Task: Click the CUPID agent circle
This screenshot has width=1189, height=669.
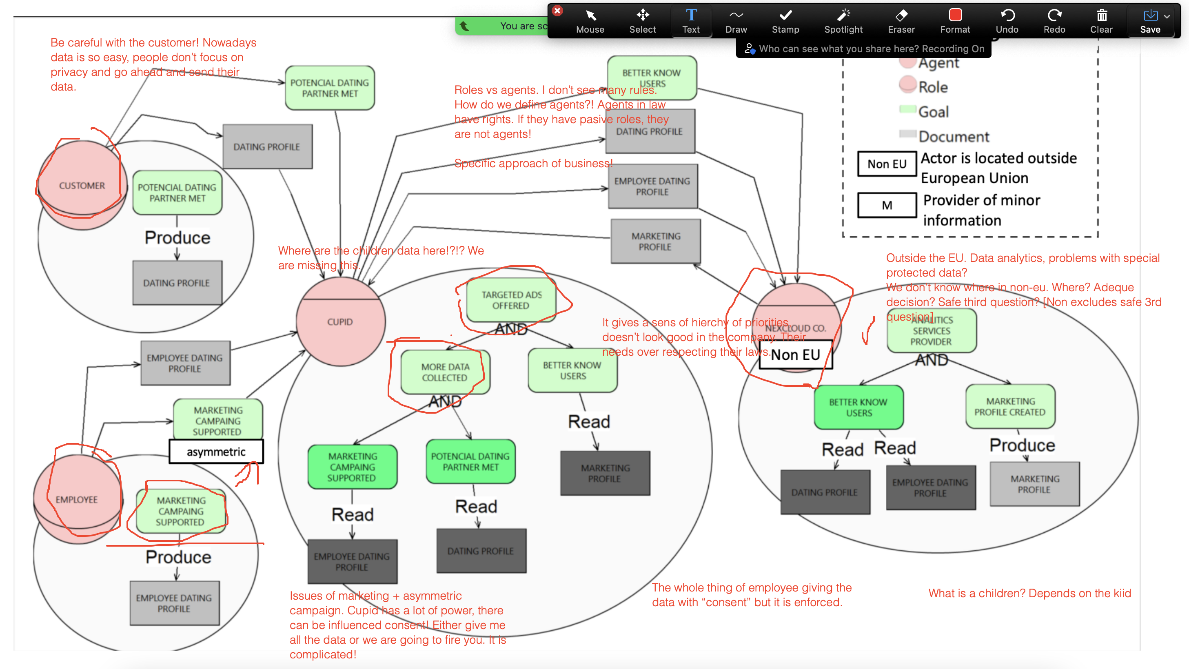Action: (x=340, y=322)
